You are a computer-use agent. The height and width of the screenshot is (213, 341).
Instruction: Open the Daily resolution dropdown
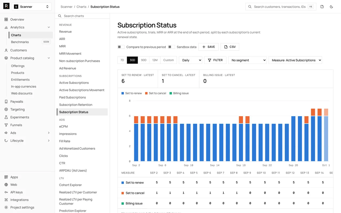190,60
